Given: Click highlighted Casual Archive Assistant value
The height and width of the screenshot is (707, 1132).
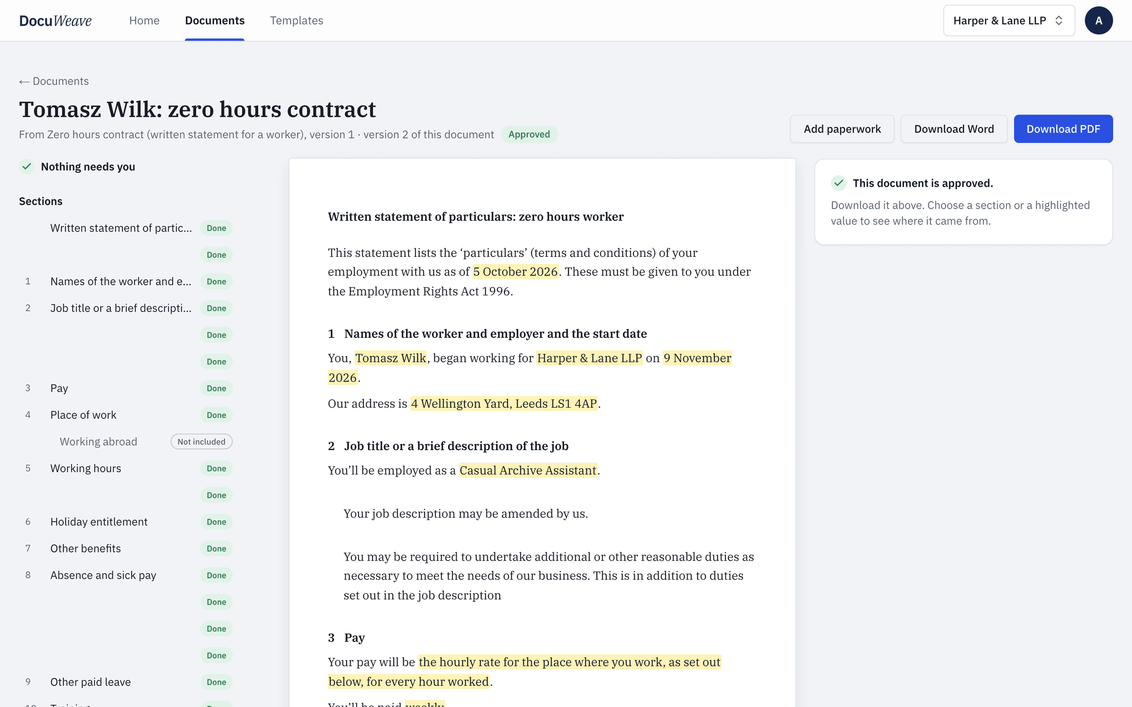Looking at the screenshot, I should (x=528, y=470).
